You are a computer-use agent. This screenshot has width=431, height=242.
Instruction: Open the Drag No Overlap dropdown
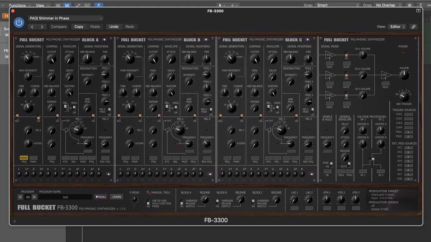(x=388, y=5)
